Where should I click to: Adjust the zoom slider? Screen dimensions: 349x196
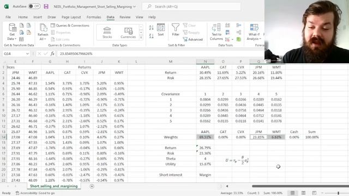point(338,193)
